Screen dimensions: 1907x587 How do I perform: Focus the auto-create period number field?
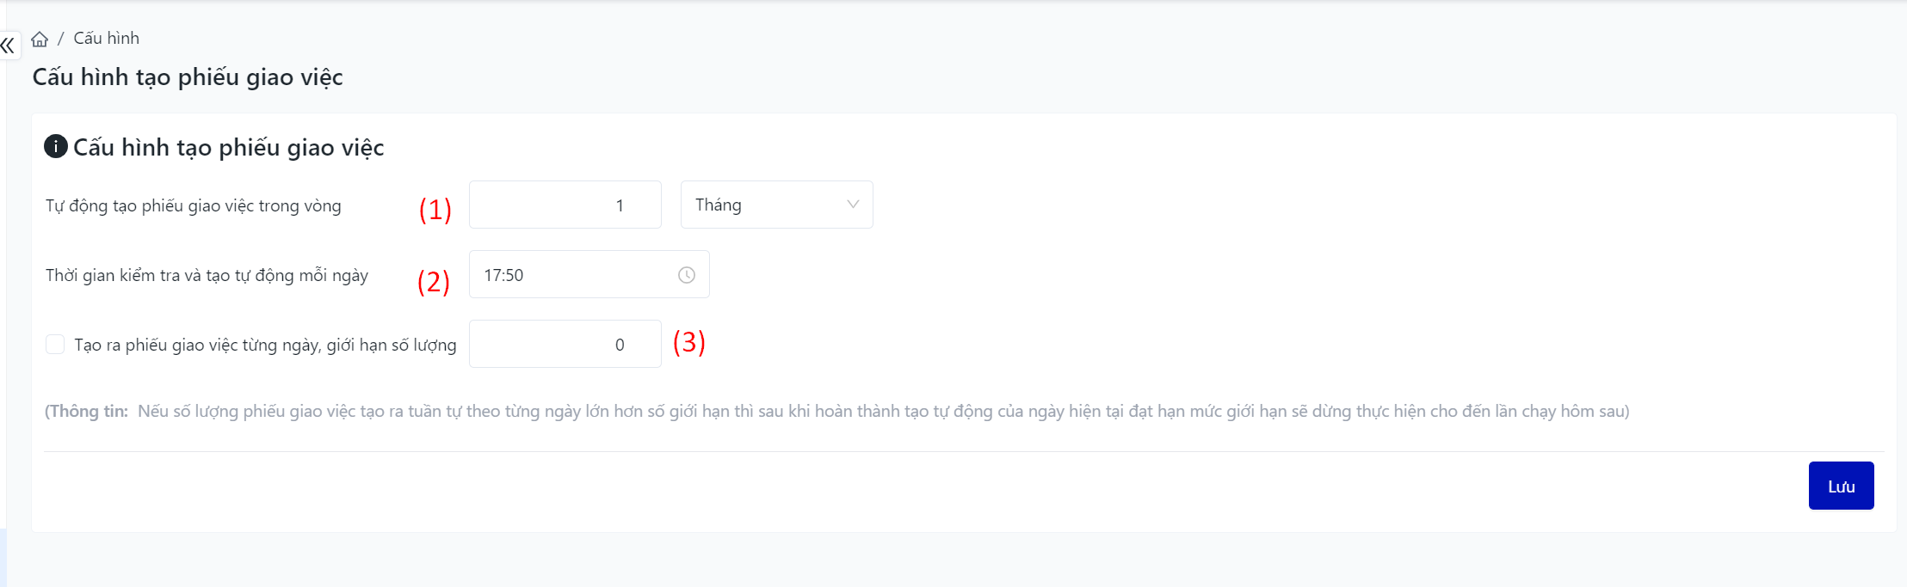click(x=565, y=205)
